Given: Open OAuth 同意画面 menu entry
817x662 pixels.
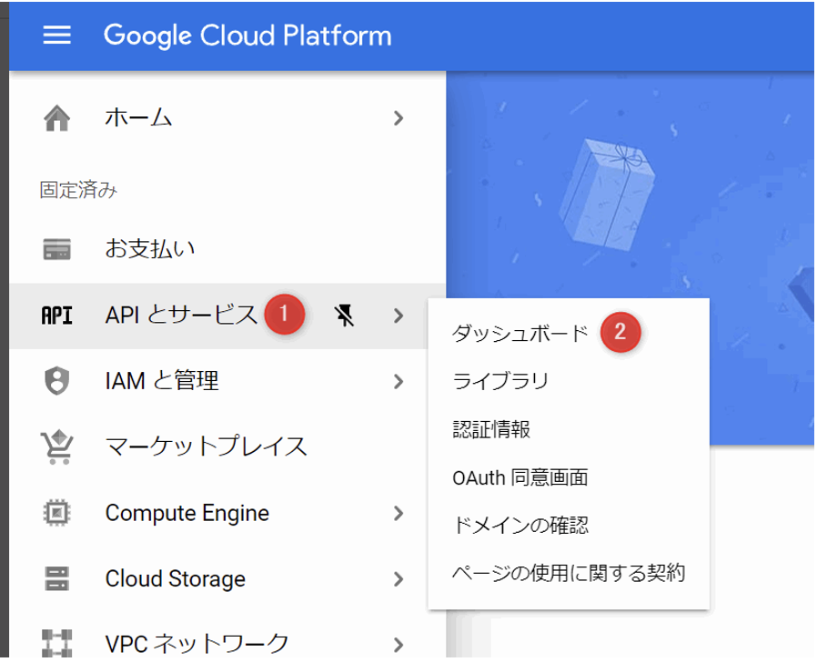Looking at the screenshot, I should tap(520, 477).
